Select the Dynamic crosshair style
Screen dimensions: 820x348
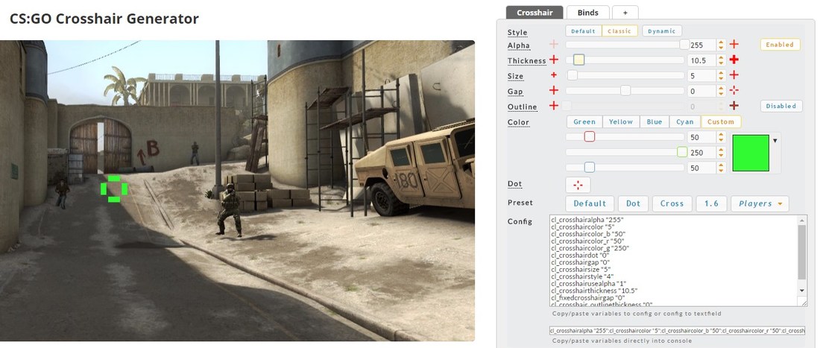(x=661, y=31)
